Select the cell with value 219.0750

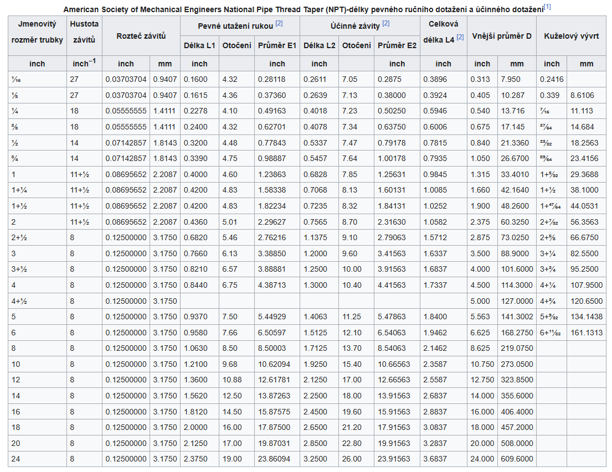pos(517,349)
